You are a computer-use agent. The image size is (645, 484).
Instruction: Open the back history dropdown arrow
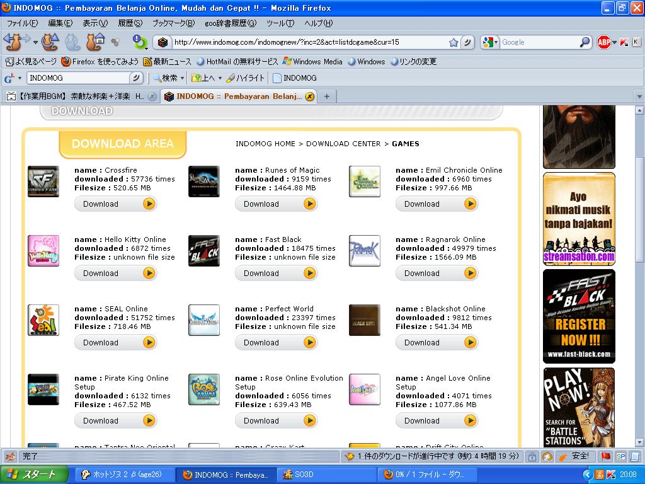pos(35,42)
